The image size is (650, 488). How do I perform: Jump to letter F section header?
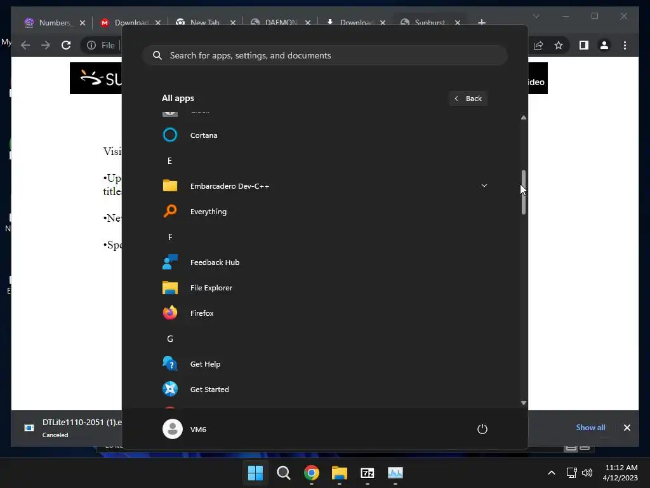tap(170, 237)
